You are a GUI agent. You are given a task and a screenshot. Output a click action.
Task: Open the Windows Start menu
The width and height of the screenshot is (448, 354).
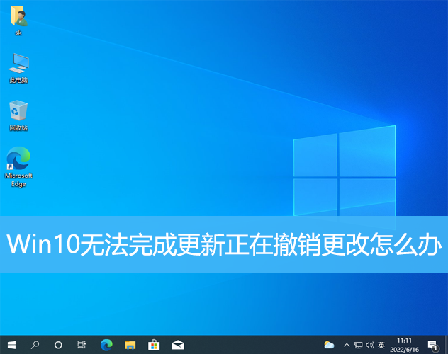click(11, 345)
